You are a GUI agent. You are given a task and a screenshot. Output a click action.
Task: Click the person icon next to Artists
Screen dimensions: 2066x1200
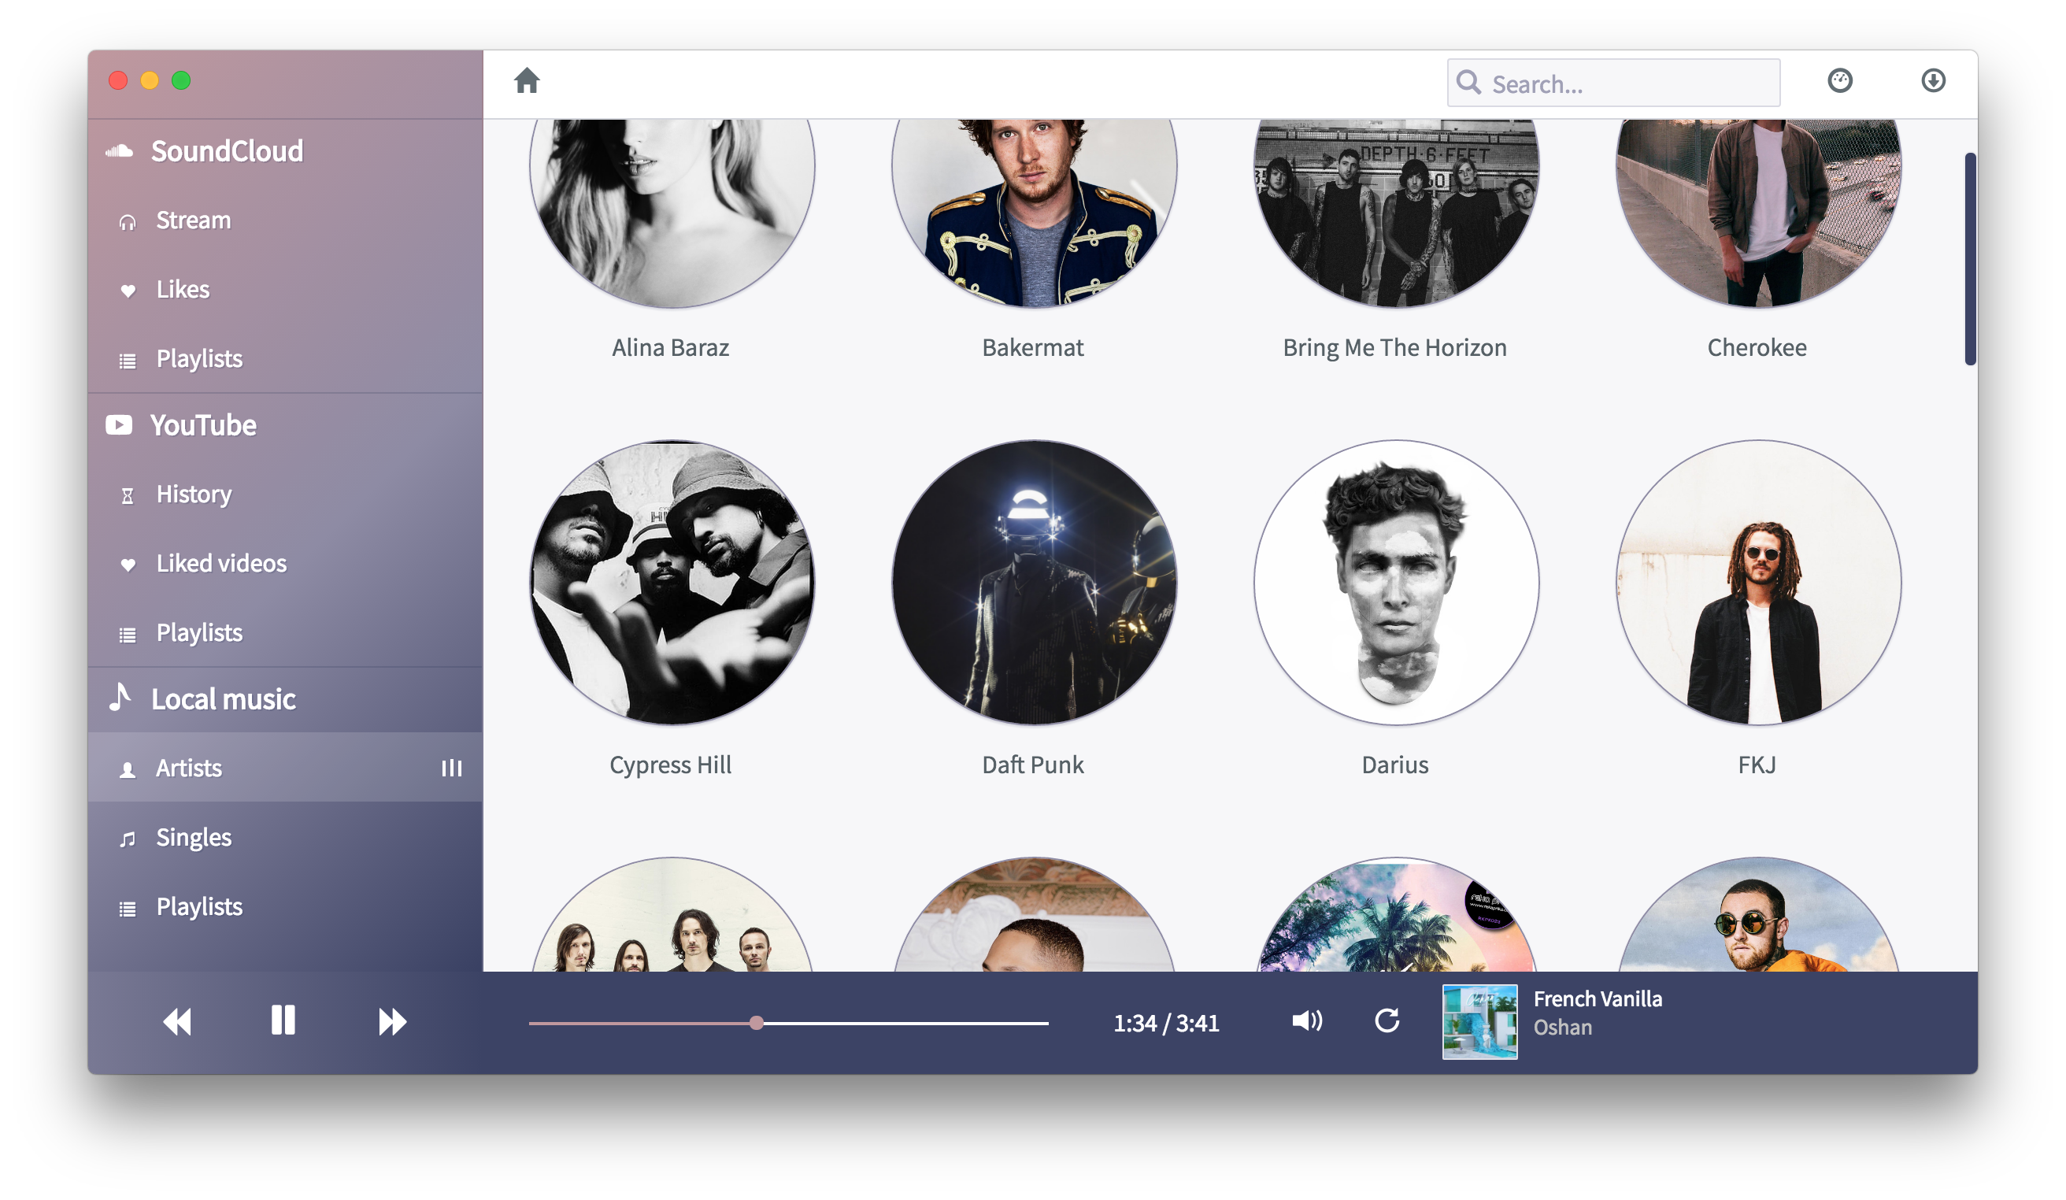click(x=127, y=769)
